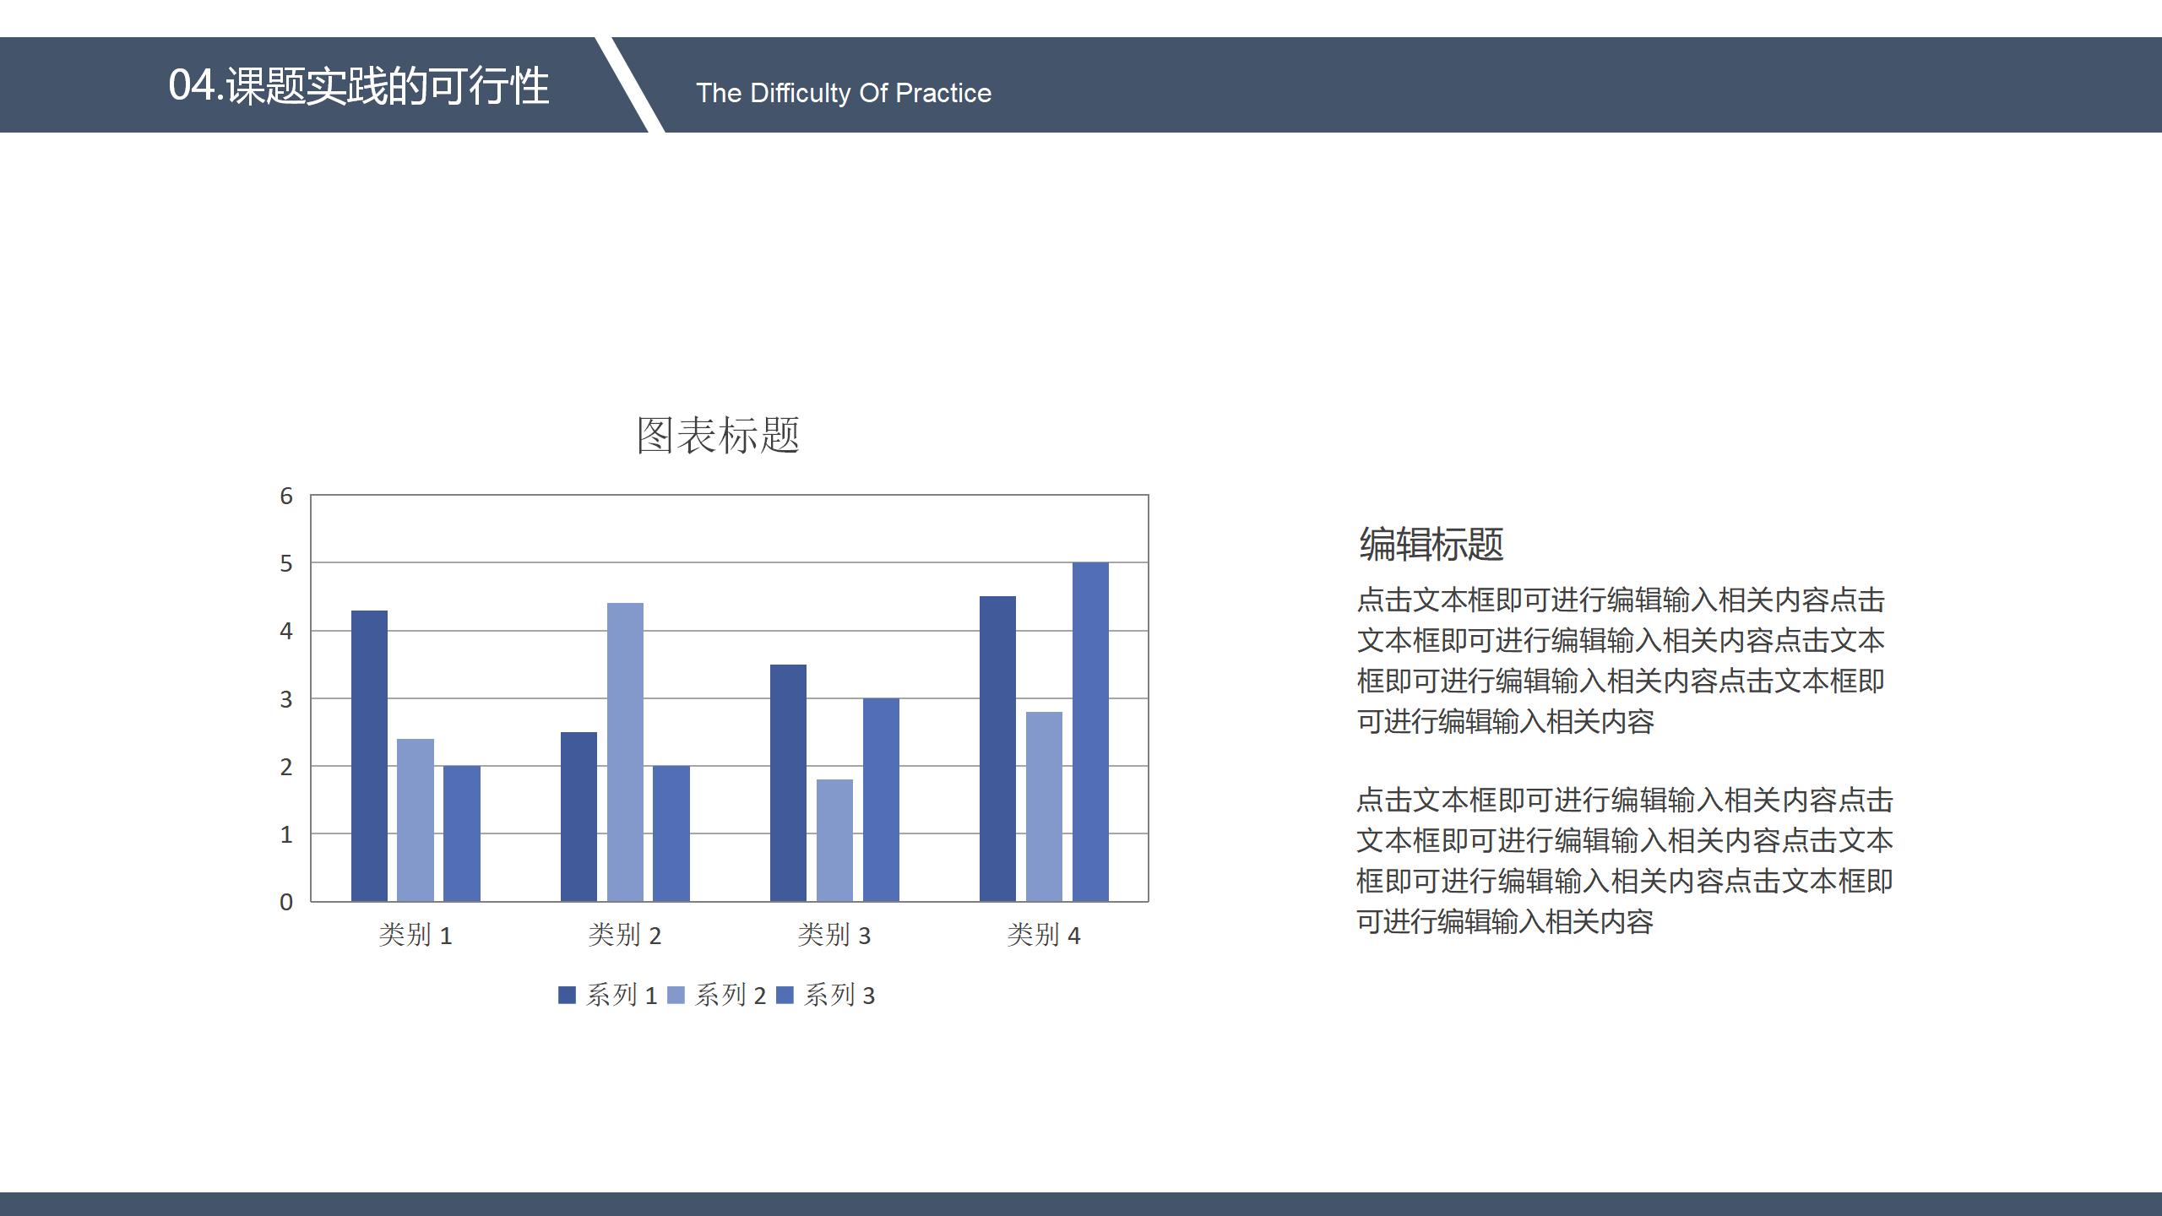Click the 系列 2 legend color swatch

(676, 995)
